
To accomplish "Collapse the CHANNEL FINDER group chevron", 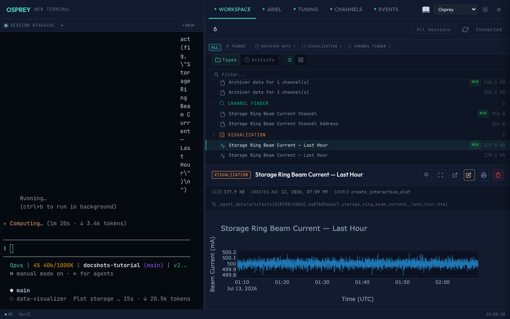I will coord(214,103).
